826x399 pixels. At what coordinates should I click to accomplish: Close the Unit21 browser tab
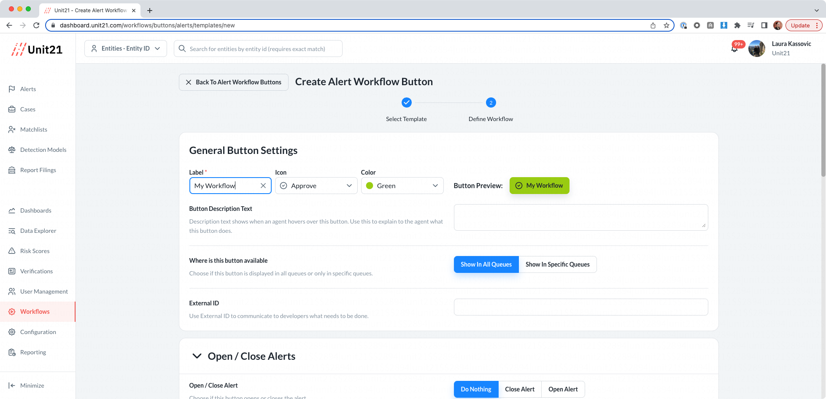click(x=134, y=11)
